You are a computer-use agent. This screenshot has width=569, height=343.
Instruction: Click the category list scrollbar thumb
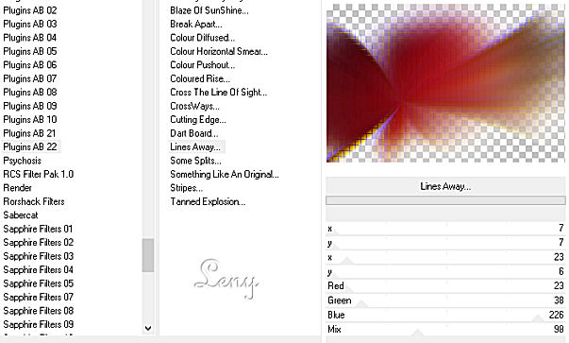[148, 255]
